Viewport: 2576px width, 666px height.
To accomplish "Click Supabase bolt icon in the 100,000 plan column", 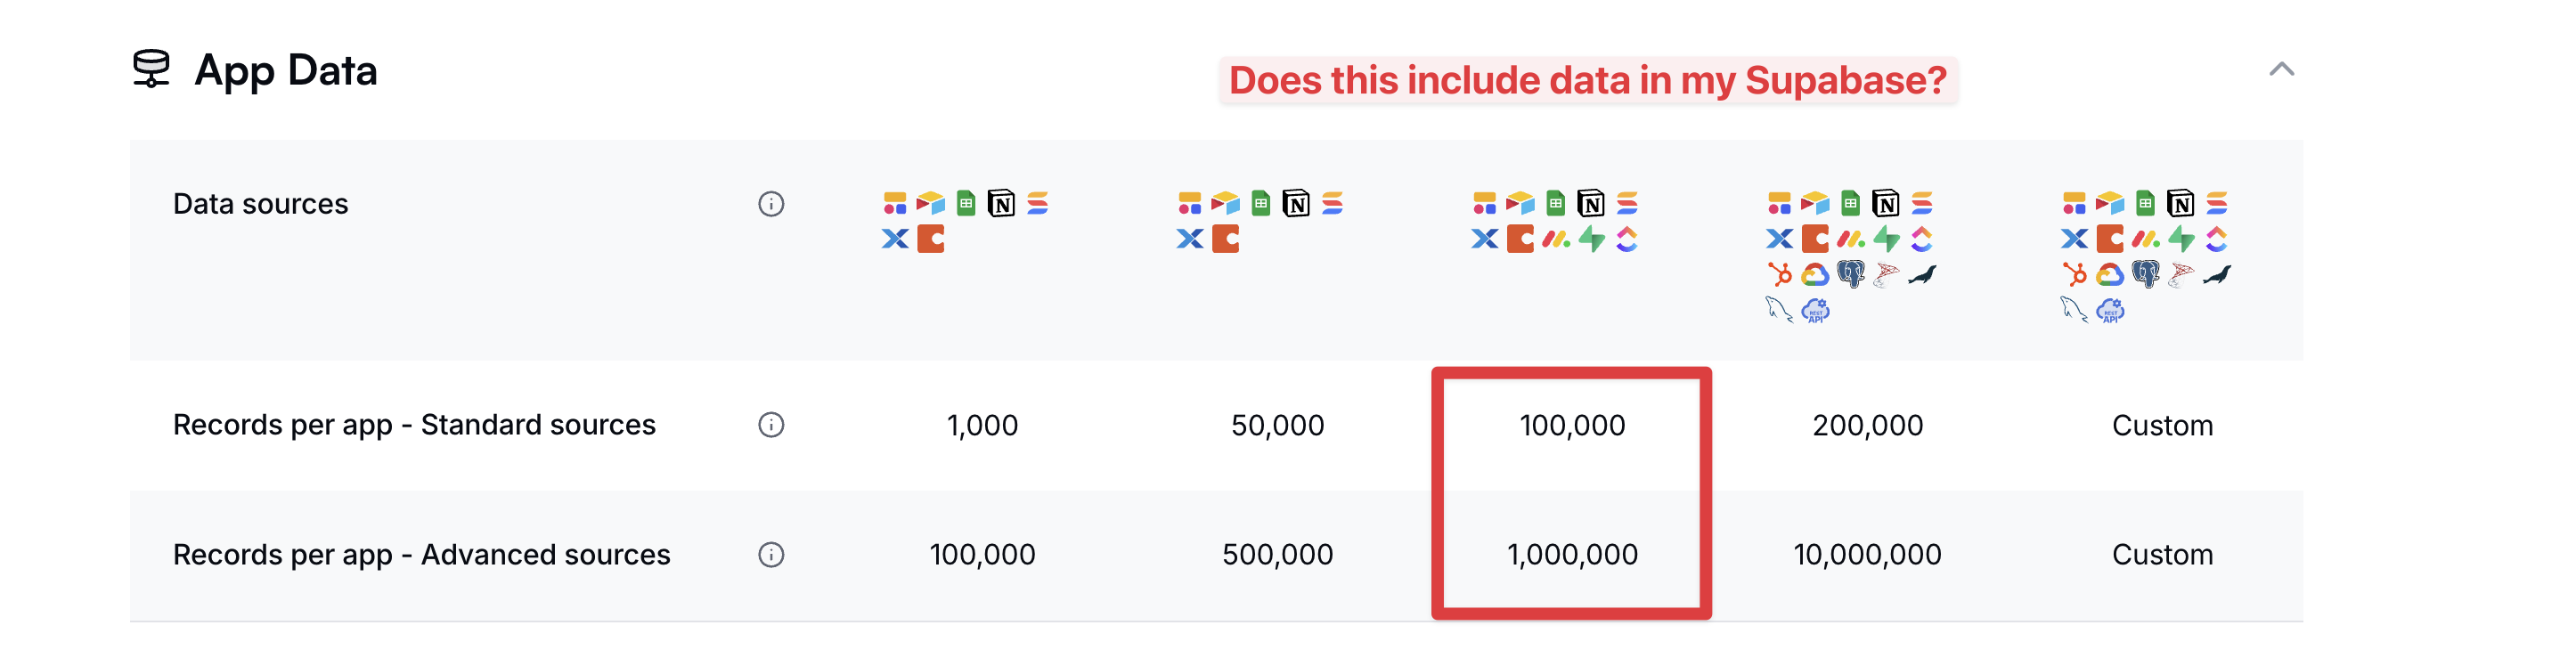I will (x=1592, y=240).
